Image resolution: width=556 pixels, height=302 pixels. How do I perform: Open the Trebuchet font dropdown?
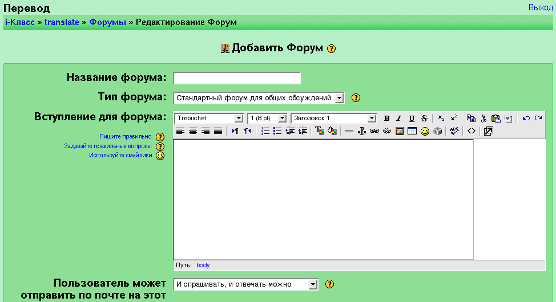(x=209, y=119)
